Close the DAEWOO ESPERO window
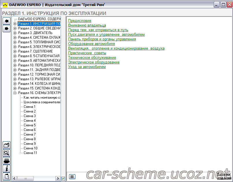Viewport: 233px width, 182px height. tap(230, 5)
